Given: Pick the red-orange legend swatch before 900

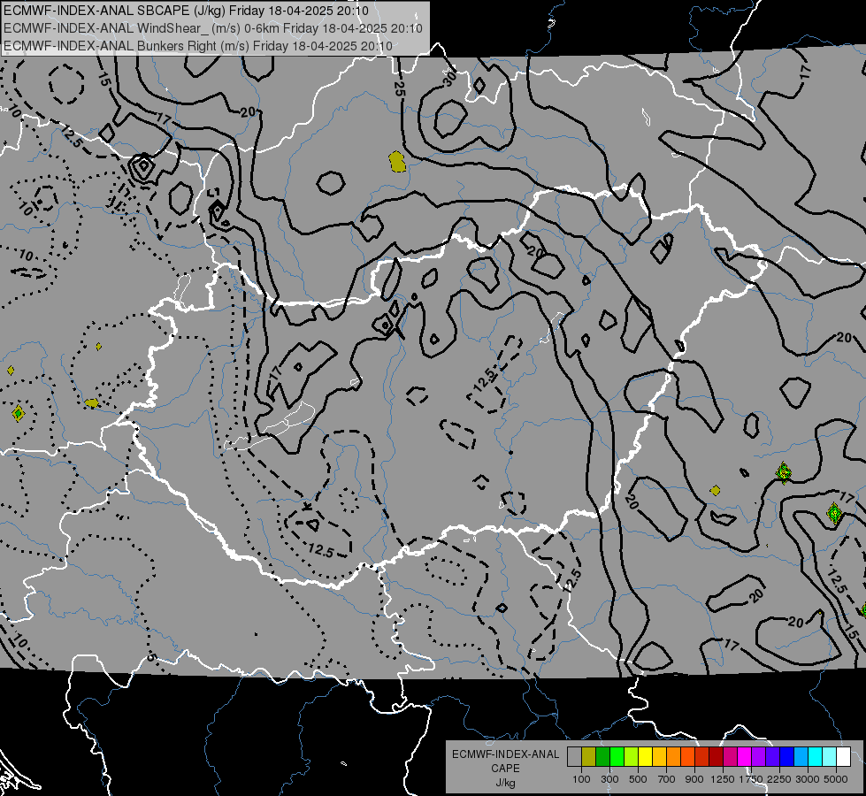Looking at the screenshot, I should [x=688, y=757].
